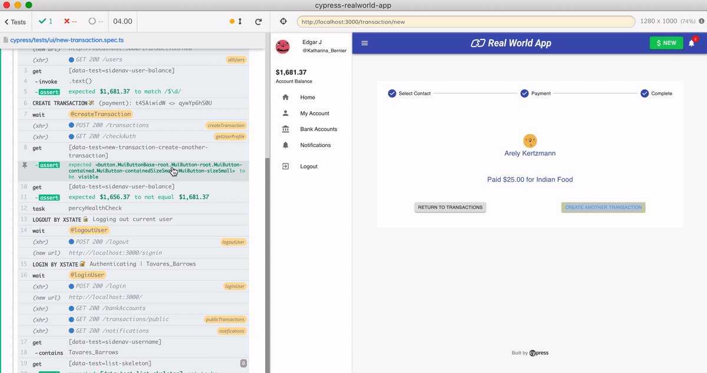
Task: Click Arely Kertzmann's avatar
Action: pyautogui.click(x=530, y=141)
